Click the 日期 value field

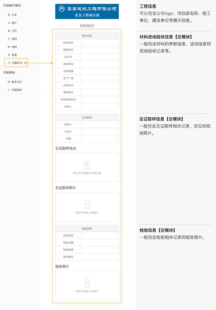100,139
